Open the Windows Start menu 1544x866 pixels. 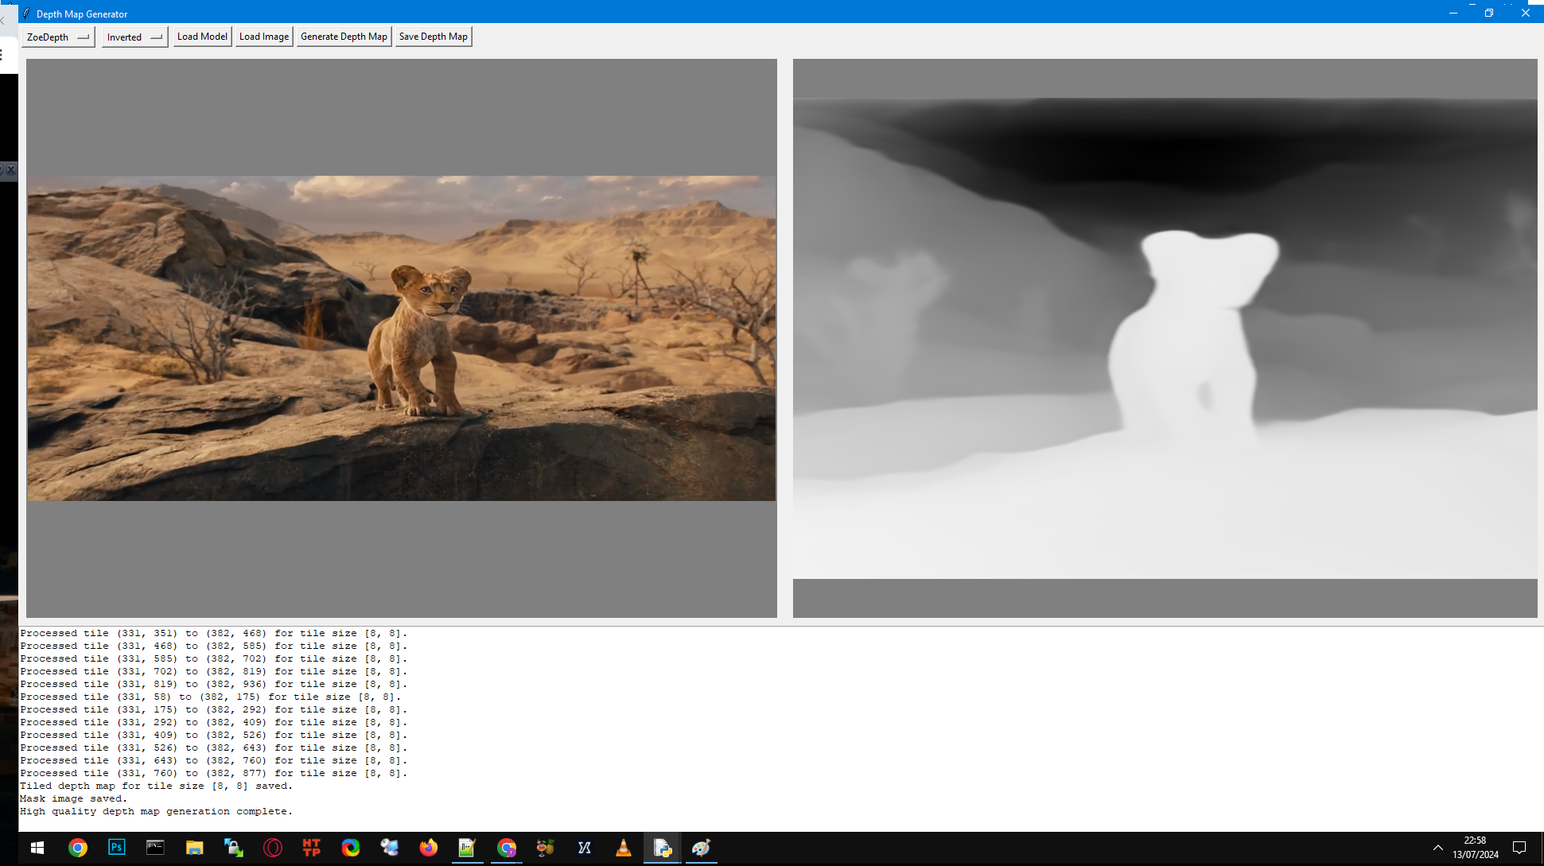tap(37, 848)
